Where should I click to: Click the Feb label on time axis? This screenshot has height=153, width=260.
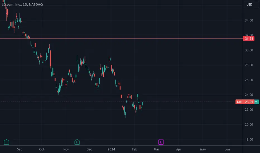[134, 149]
